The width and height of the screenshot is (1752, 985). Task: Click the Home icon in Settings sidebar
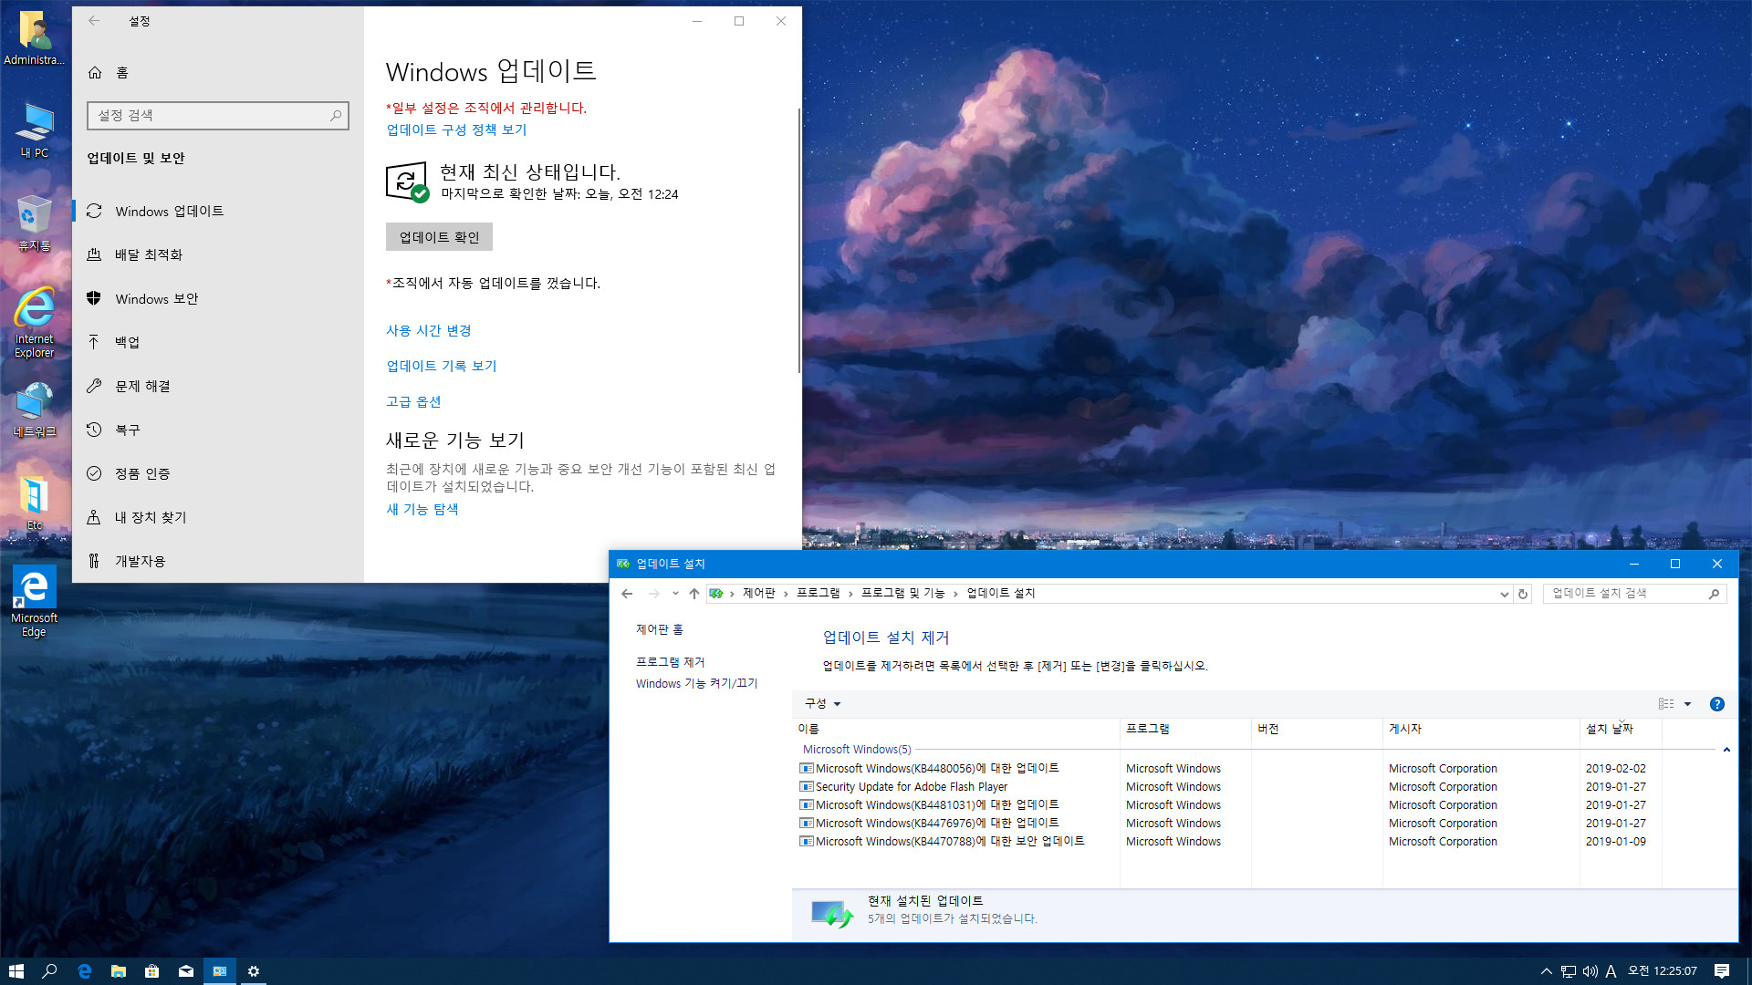click(95, 72)
